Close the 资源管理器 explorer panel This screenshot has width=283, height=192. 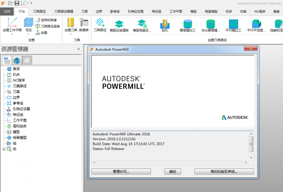point(78,48)
